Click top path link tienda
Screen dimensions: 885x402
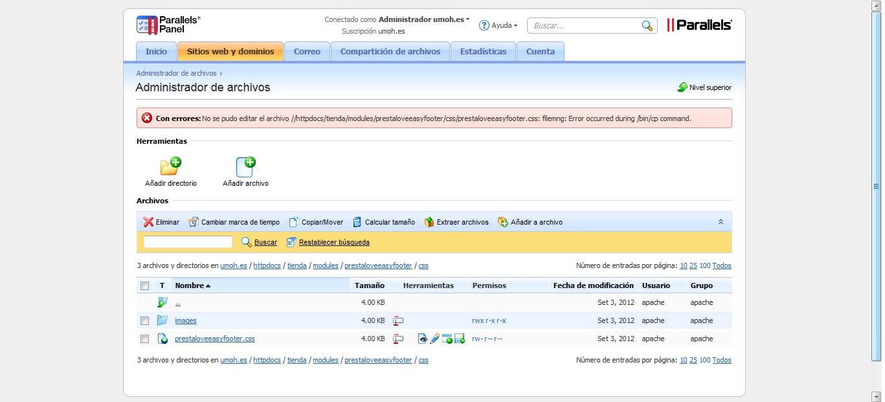[x=297, y=265]
